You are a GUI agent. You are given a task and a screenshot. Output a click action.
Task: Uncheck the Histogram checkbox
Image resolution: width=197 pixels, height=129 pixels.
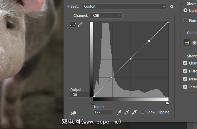coord(185,71)
